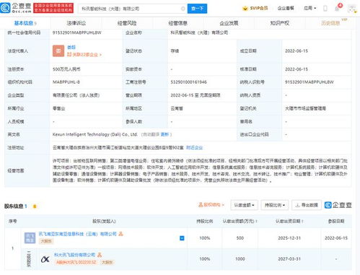Click the 认缴出资日期 value 2027-03-31

[x=289, y=259]
